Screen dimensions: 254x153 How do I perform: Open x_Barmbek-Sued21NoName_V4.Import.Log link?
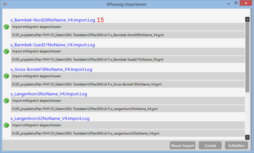coord(53,45)
